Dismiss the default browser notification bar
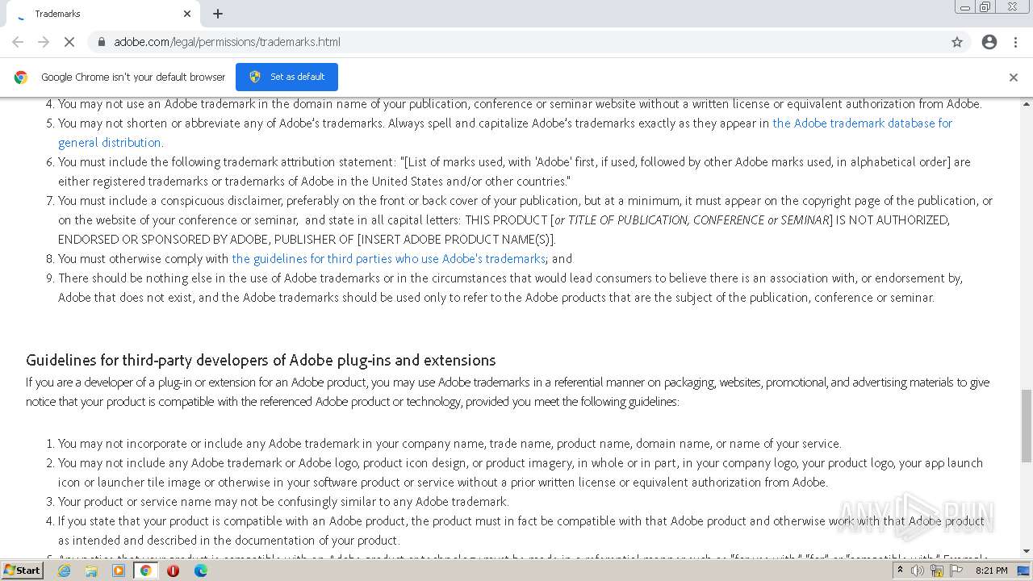 click(x=1014, y=77)
